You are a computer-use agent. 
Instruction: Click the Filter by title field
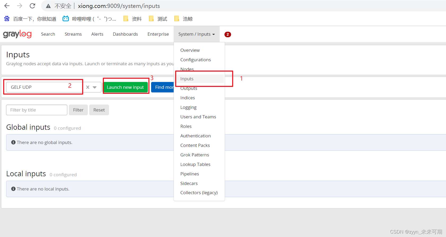click(37, 110)
